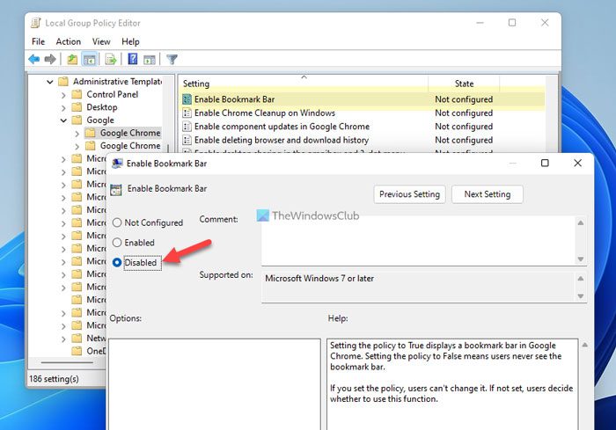The height and width of the screenshot is (430, 616).
Task: Select the Control Panel tree item
Action: pos(113,94)
